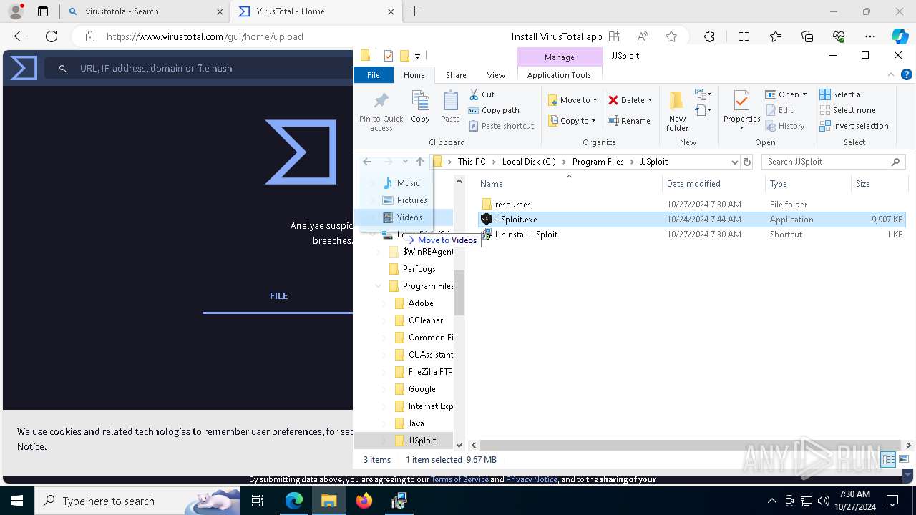The width and height of the screenshot is (916, 515).
Task: Select PerfLogs folder in tree
Action: coord(419,269)
